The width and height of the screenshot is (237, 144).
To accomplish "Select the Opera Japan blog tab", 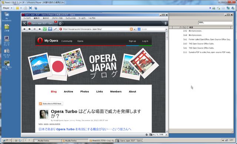I will point(41,24).
